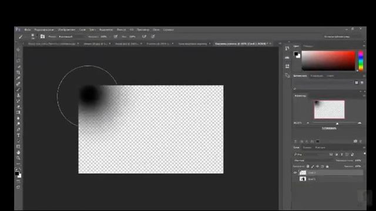Open the Image (Изображение) menu

[x=66, y=30]
